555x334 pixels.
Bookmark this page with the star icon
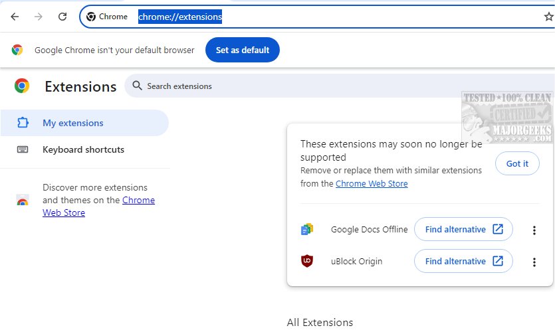coord(548,17)
